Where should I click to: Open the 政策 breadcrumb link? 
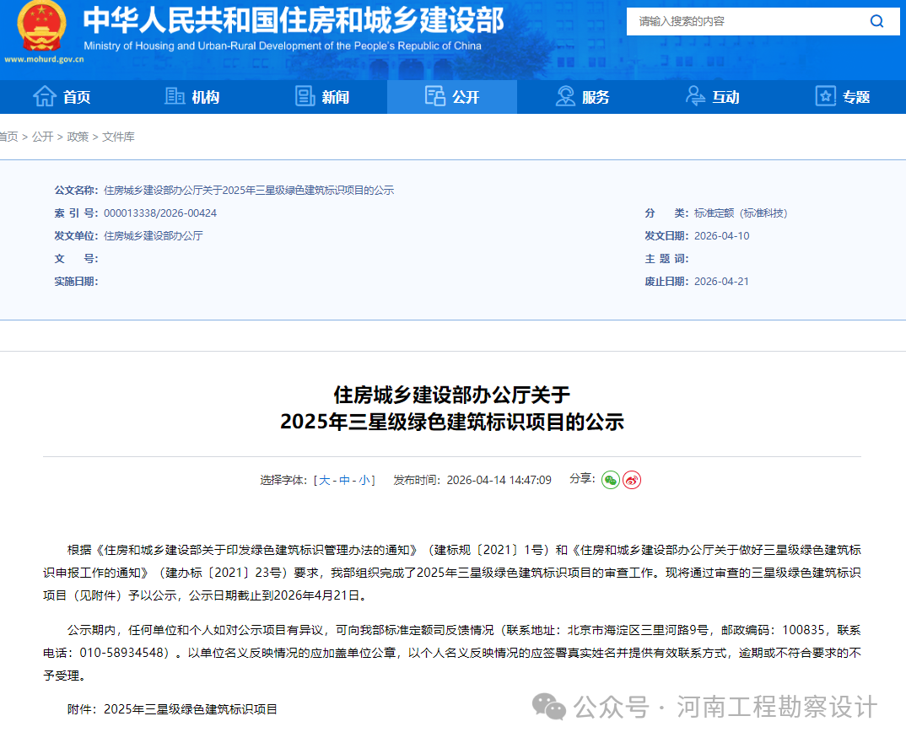[x=78, y=137]
